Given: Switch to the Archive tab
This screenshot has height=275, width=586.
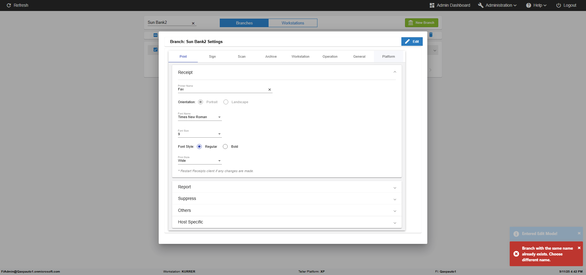Looking at the screenshot, I should coord(271,56).
